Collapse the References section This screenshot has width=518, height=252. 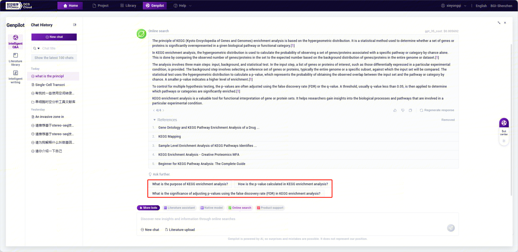point(155,120)
